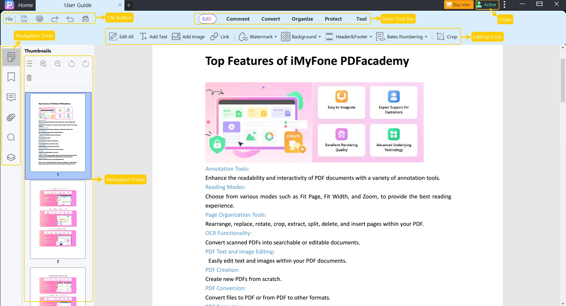Select page 1 thumbnail
The image size is (566, 306).
[58, 133]
